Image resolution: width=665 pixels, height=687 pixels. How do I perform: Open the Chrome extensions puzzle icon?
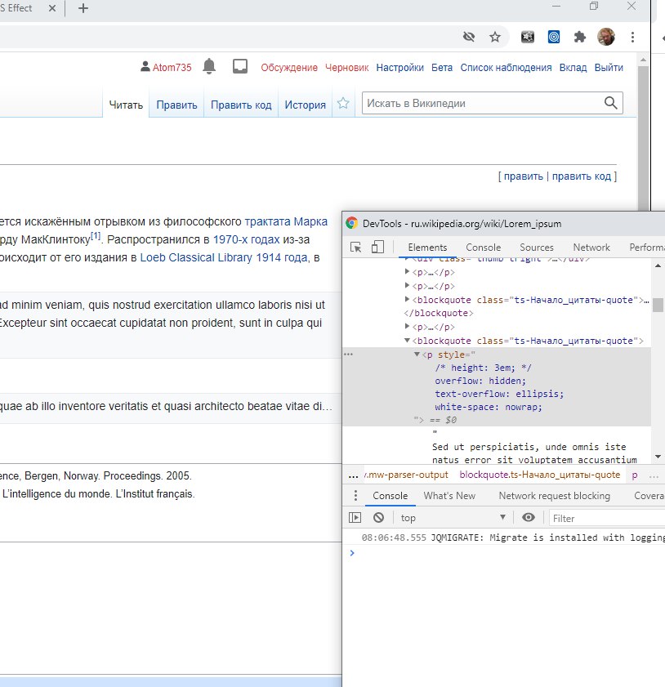pyautogui.click(x=580, y=37)
